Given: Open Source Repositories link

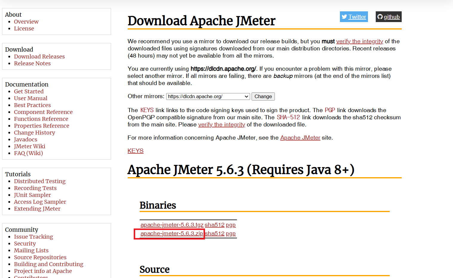Looking at the screenshot, I should 40,257.
